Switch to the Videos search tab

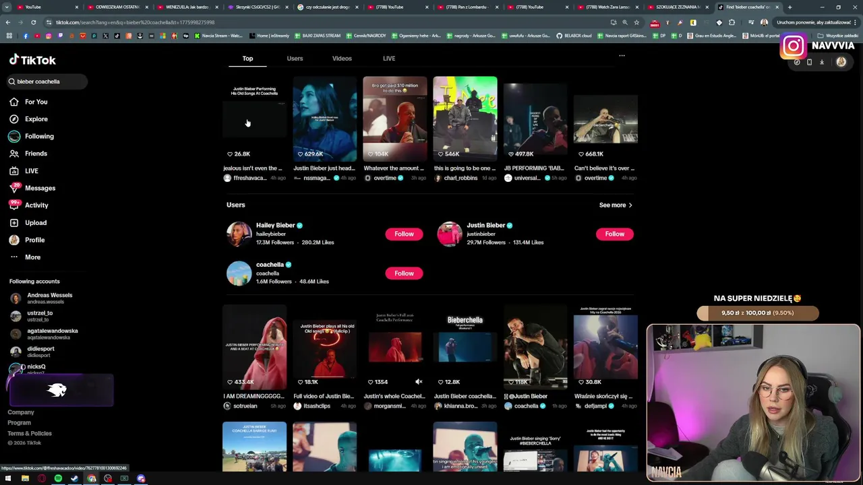pos(342,59)
